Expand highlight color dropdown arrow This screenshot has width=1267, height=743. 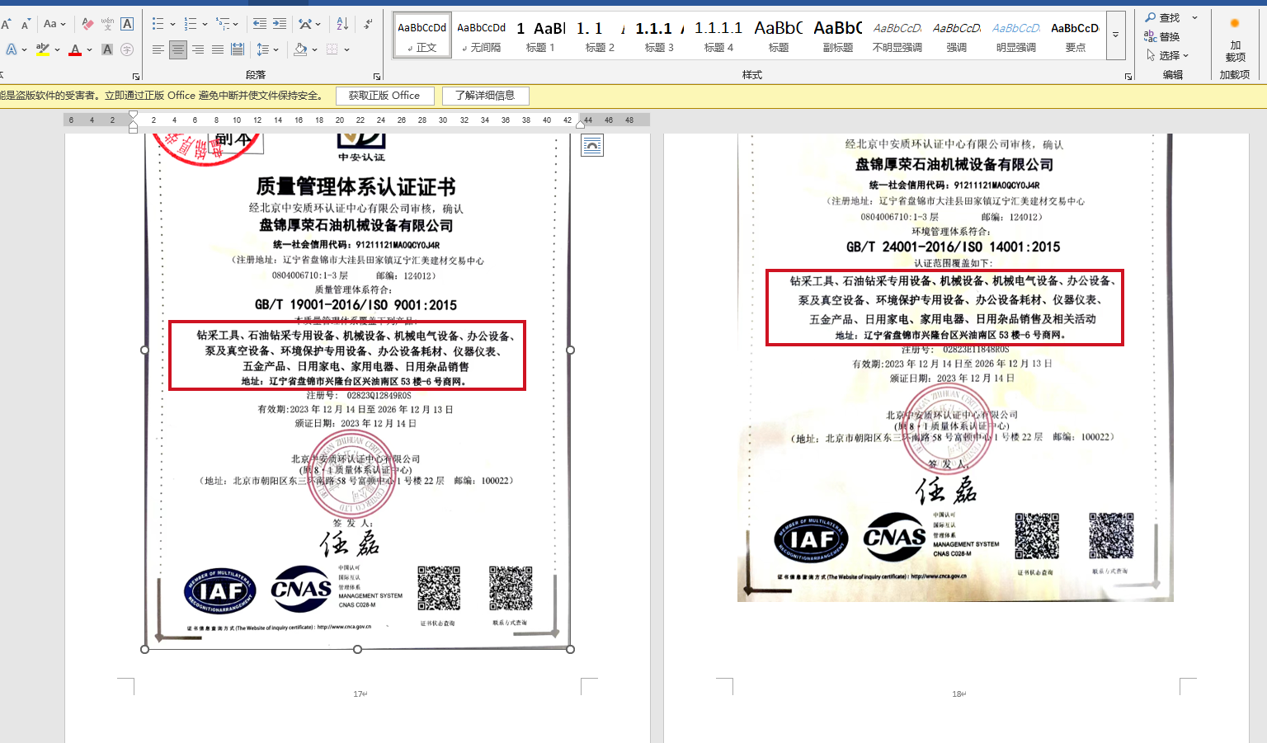[57, 49]
